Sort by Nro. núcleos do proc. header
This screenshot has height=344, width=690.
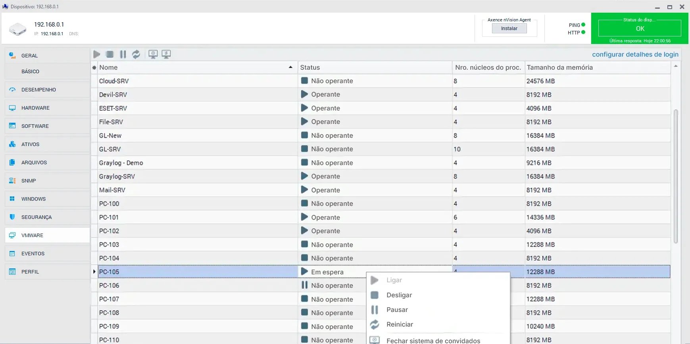[488, 67]
